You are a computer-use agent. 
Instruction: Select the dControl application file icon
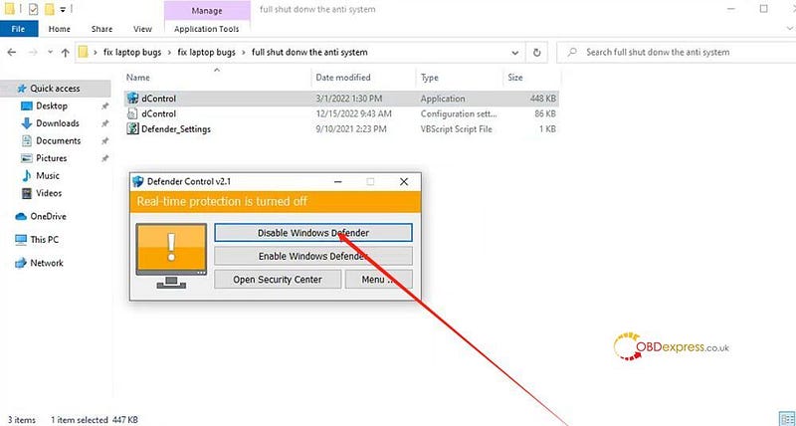click(132, 99)
